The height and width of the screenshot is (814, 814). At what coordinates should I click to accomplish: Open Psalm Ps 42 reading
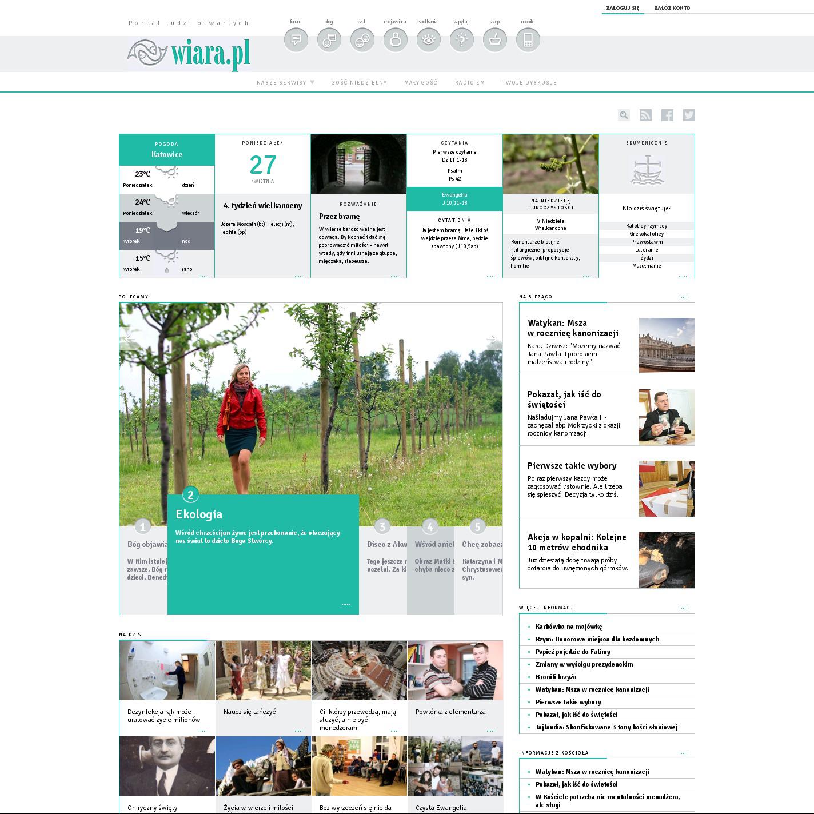click(454, 175)
